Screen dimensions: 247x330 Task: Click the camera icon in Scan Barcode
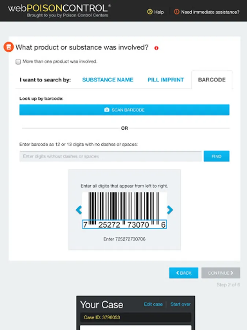(x=107, y=110)
